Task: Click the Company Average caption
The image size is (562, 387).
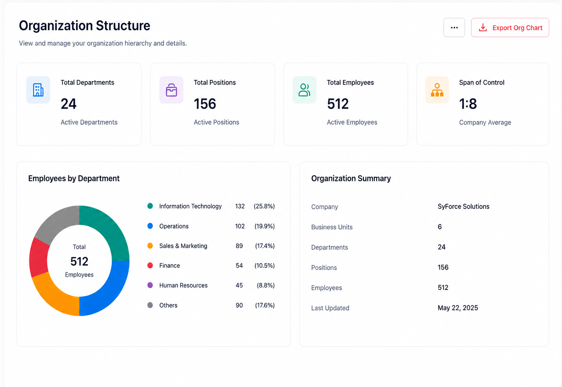Action: click(485, 122)
